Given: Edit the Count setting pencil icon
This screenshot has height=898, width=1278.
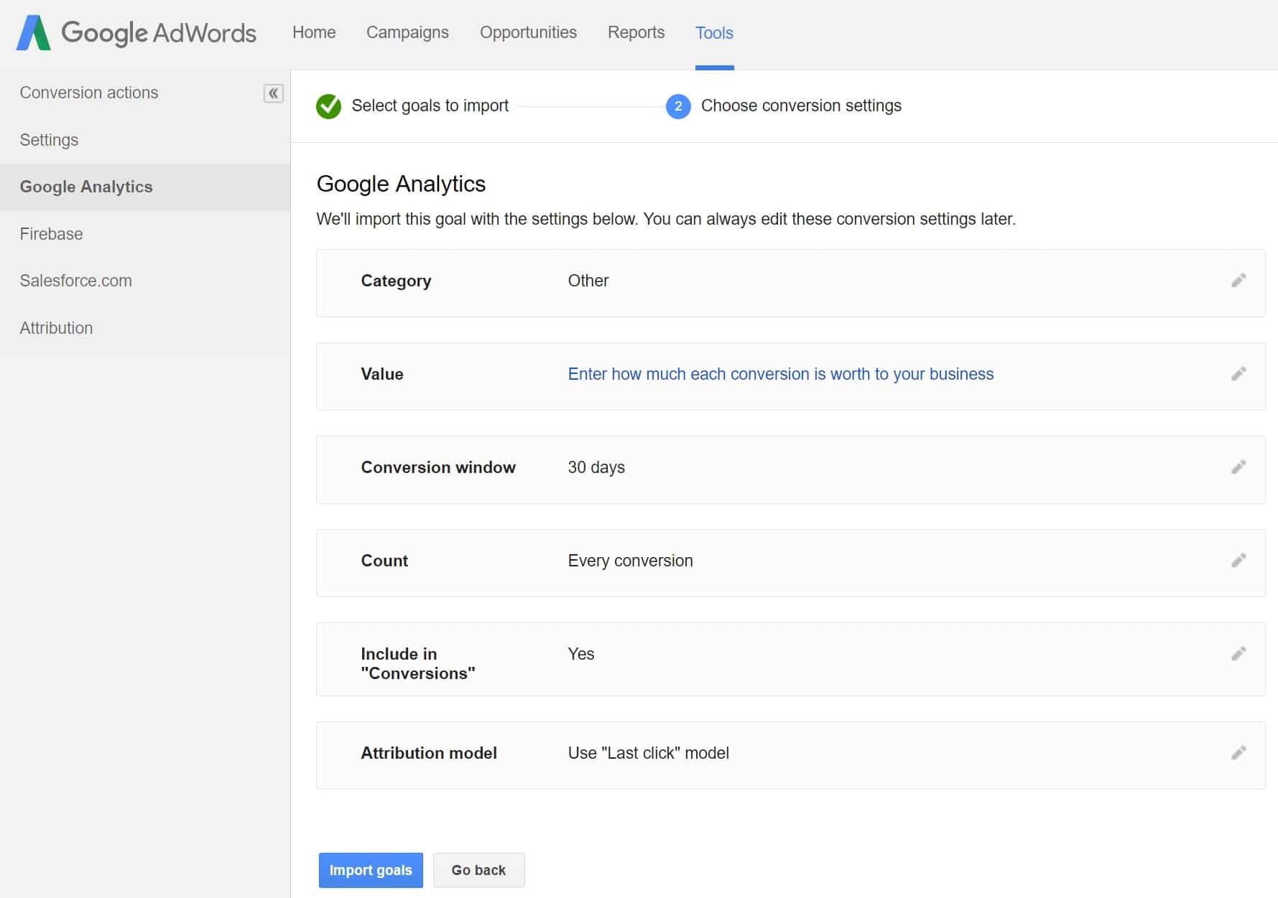Looking at the screenshot, I should 1238,561.
